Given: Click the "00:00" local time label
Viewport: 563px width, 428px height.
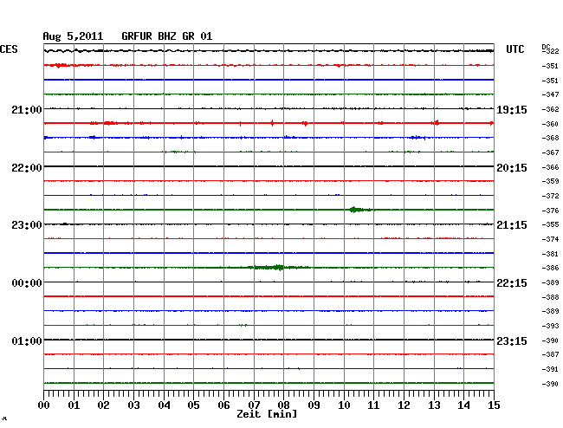Looking at the screenshot, I should (27, 283).
